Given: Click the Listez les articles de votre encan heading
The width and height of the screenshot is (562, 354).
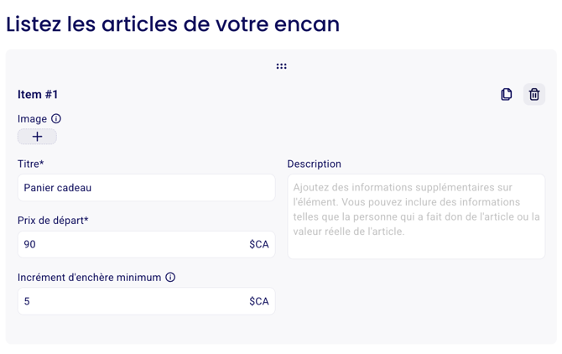Looking at the screenshot, I should (173, 24).
